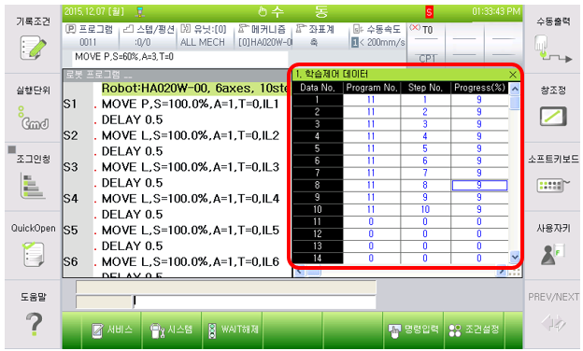Click the learning data table's scroll down arrow
The image size is (583, 351).
coord(515,257)
